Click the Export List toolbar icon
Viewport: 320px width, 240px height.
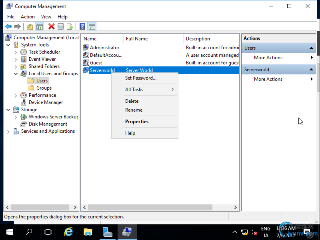[x=70, y=26]
